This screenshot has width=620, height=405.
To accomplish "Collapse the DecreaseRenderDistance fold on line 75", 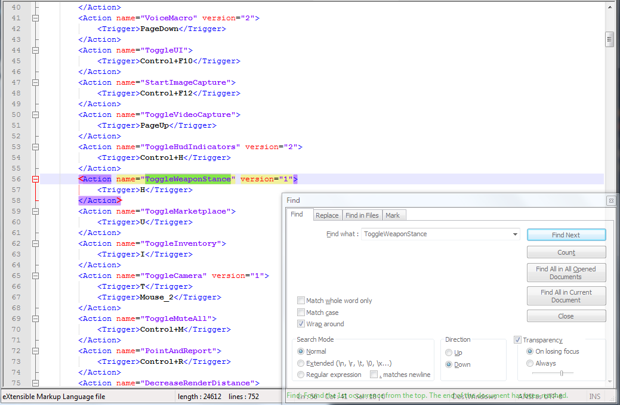I will (36, 383).
